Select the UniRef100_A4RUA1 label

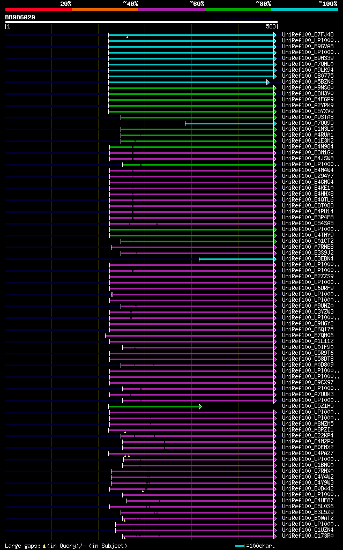308,135
